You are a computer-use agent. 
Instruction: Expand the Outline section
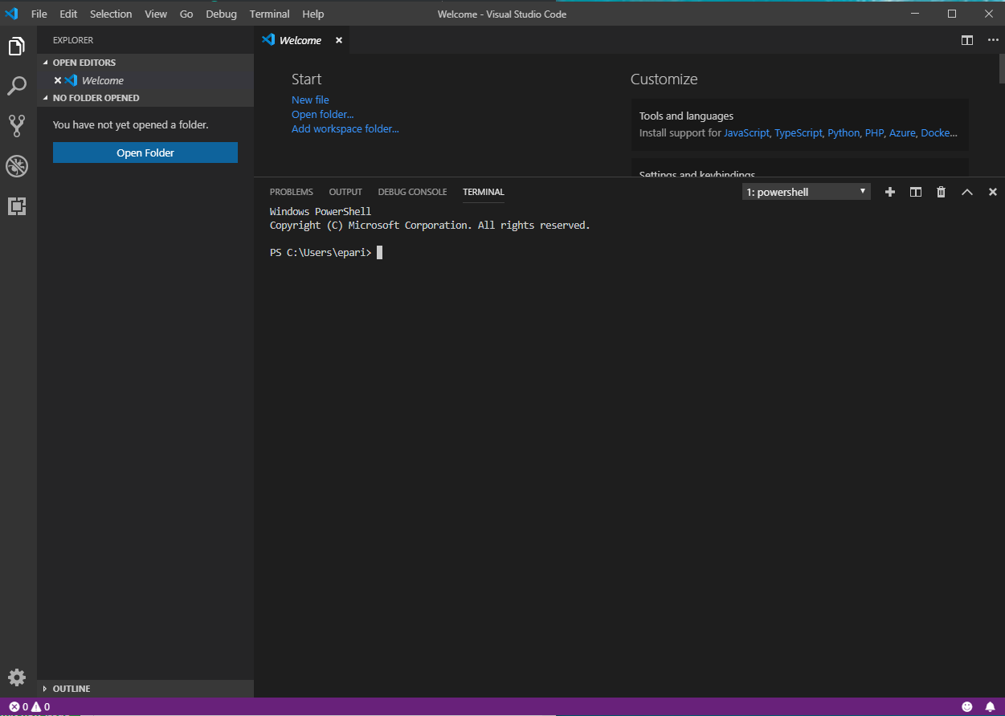click(x=145, y=689)
